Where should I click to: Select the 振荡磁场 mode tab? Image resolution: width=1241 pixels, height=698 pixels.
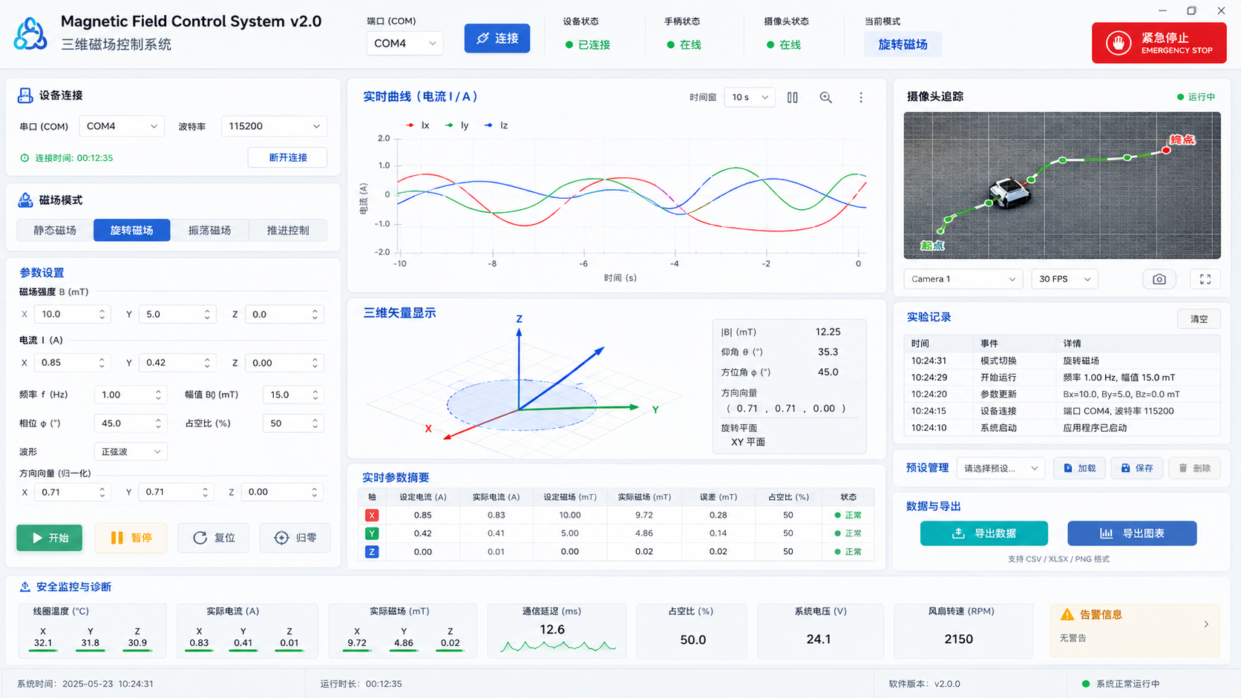(209, 230)
